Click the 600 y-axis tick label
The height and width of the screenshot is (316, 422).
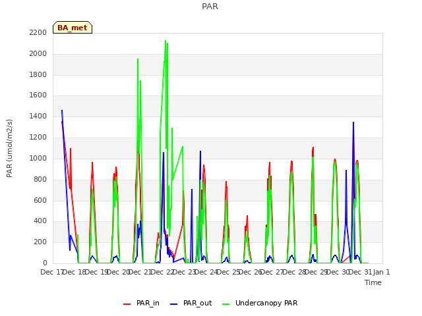coord(40,200)
